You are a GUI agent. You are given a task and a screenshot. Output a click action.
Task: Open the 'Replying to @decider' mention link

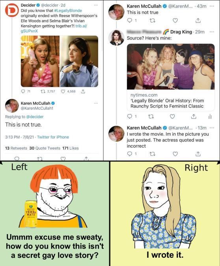click(x=35, y=117)
